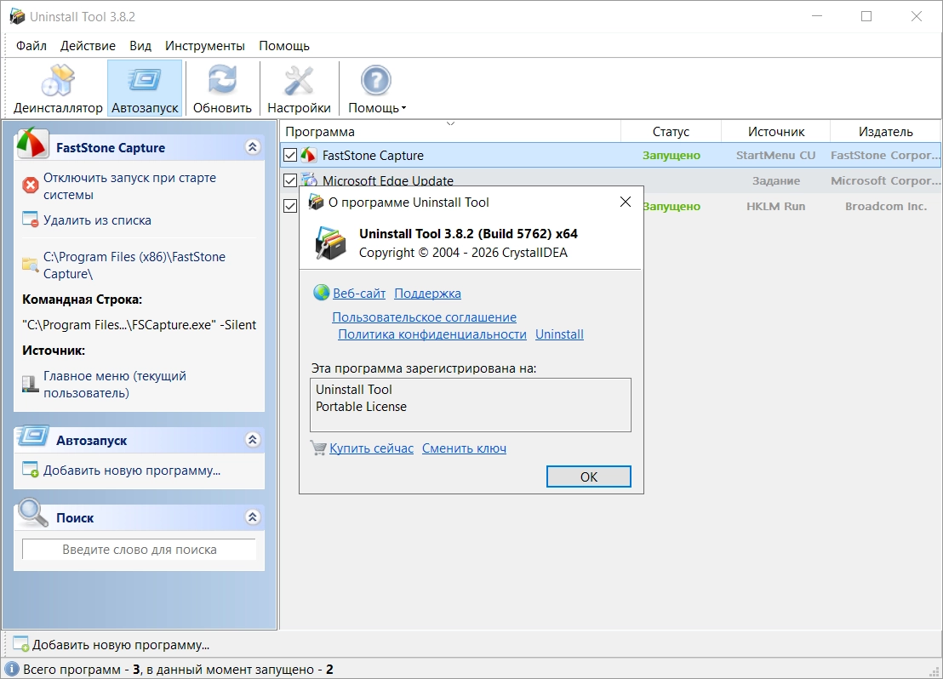The height and width of the screenshot is (679, 943).
Task: Click the FastStone Capture row icon
Action: click(309, 155)
